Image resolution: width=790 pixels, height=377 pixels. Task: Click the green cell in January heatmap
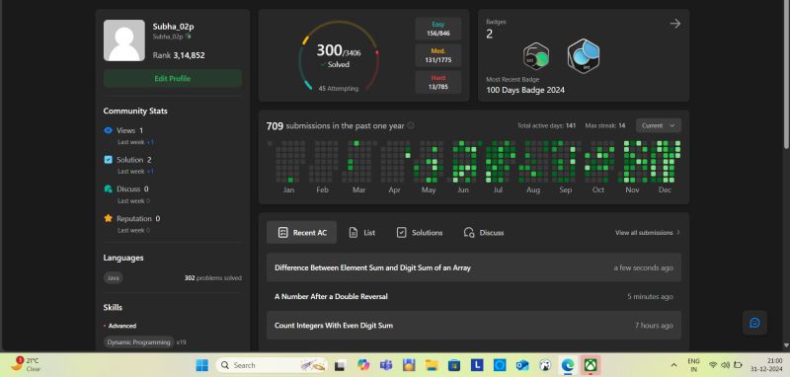click(290, 180)
